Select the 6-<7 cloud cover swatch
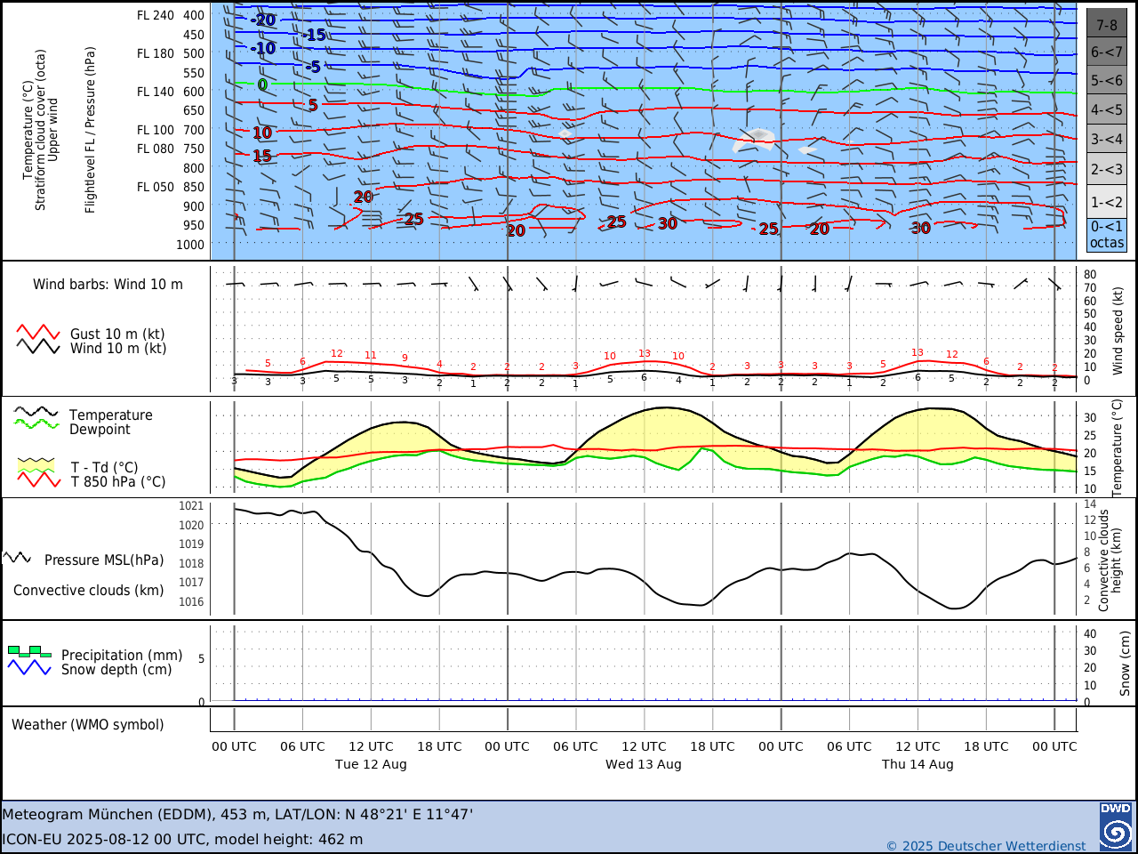The image size is (1138, 854). pyautogui.click(x=1107, y=52)
